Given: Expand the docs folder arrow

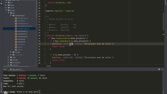Looking at the screenshot, I should pyautogui.click(x=6, y=5).
